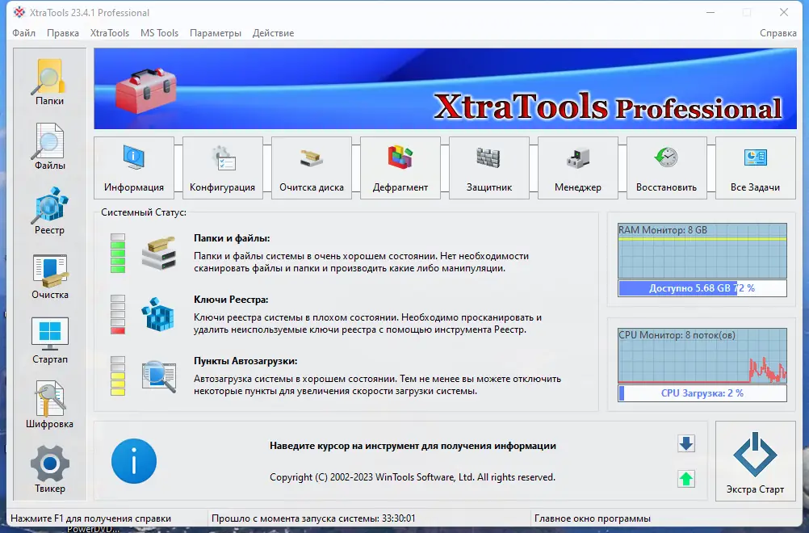Click the Экстра Старт button
Image resolution: width=809 pixels, height=533 pixels.
755,461
